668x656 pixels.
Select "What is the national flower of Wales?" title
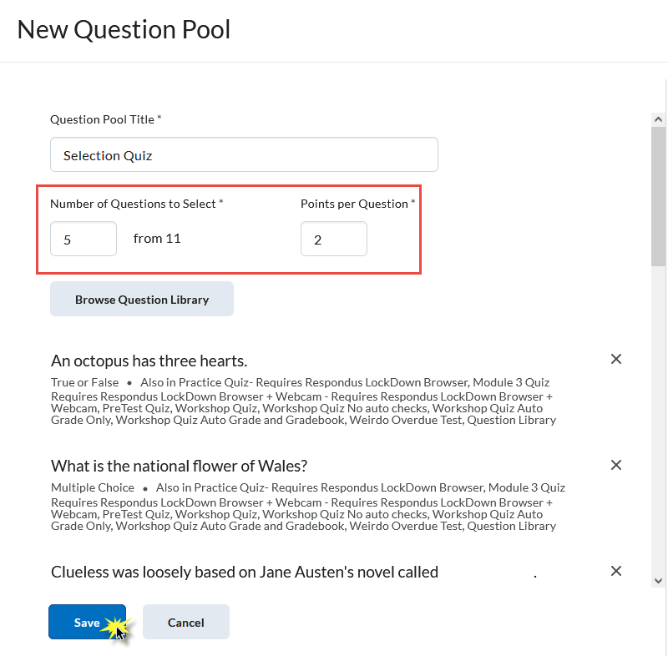pyautogui.click(x=179, y=466)
